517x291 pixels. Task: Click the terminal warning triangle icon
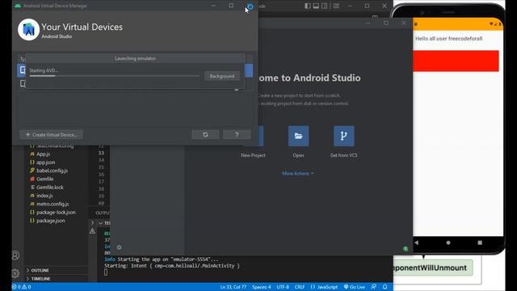[x=92, y=231]
